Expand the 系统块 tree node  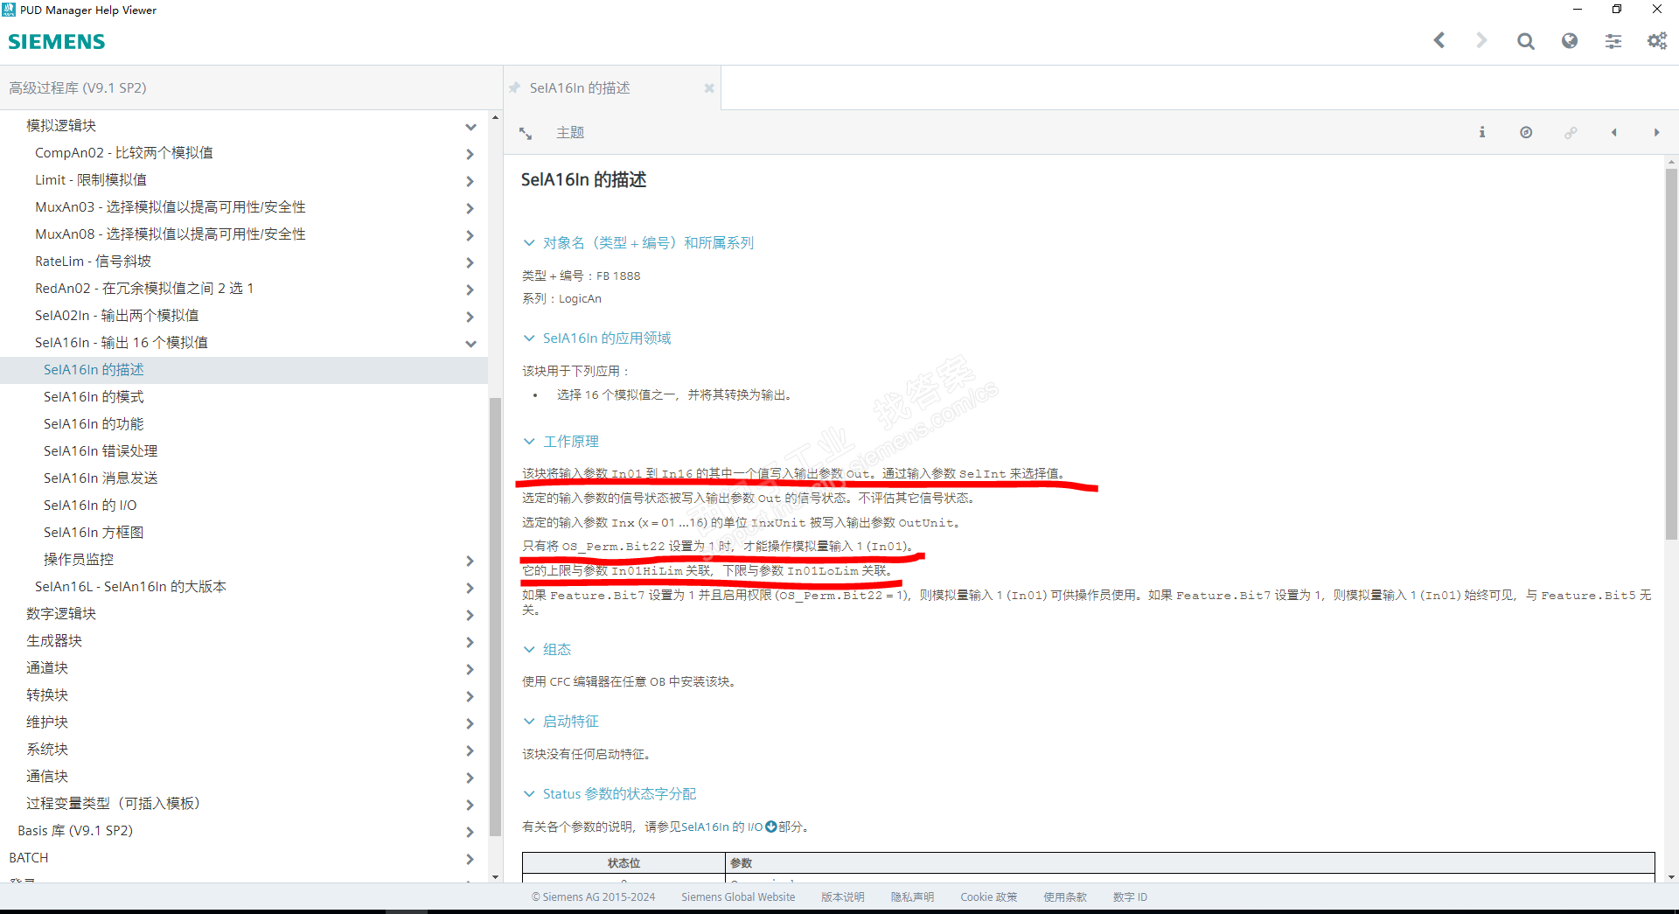click(x=470, y=750)
